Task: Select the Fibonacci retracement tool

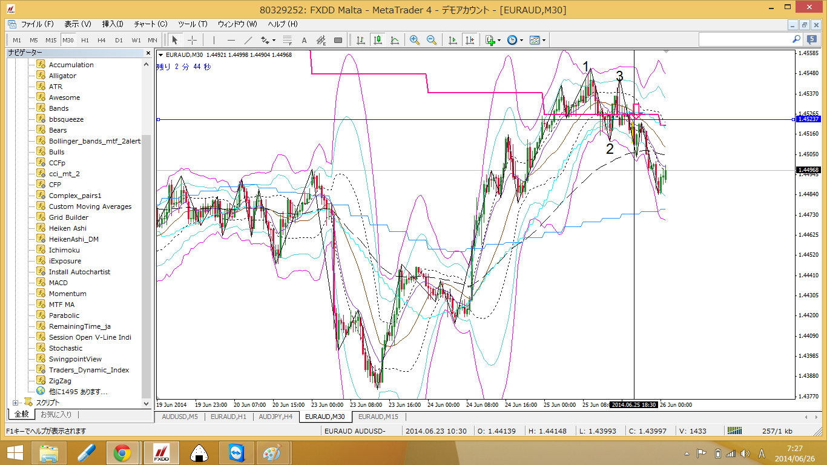Action: click(x=287, y=40)
